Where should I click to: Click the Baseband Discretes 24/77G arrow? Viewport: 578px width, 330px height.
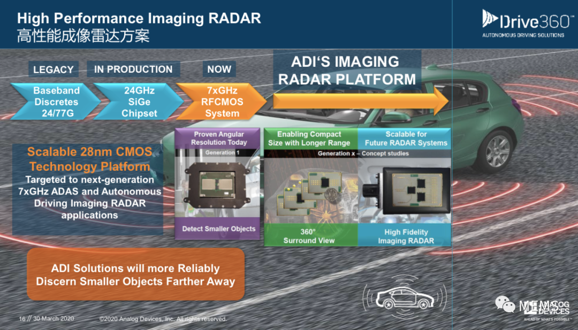(56, 102)
